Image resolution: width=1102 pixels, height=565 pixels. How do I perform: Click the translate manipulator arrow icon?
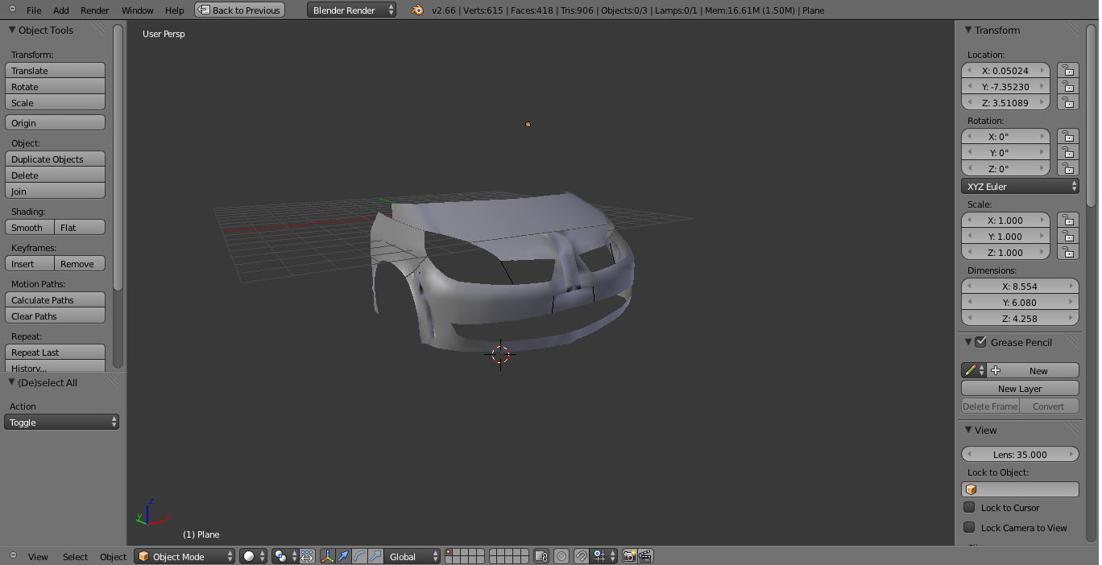pos(343,556)
